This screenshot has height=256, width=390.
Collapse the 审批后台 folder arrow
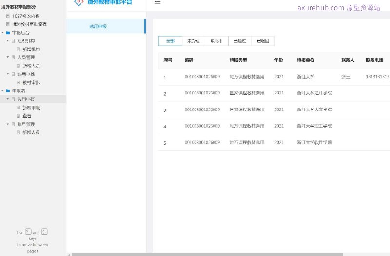(x=2, y=33)
